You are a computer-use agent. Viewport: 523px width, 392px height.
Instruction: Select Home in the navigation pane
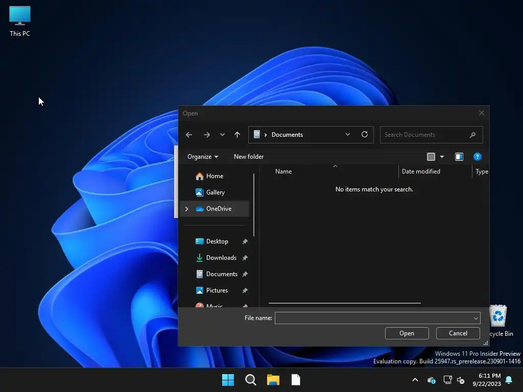click(x=215, y=176)
